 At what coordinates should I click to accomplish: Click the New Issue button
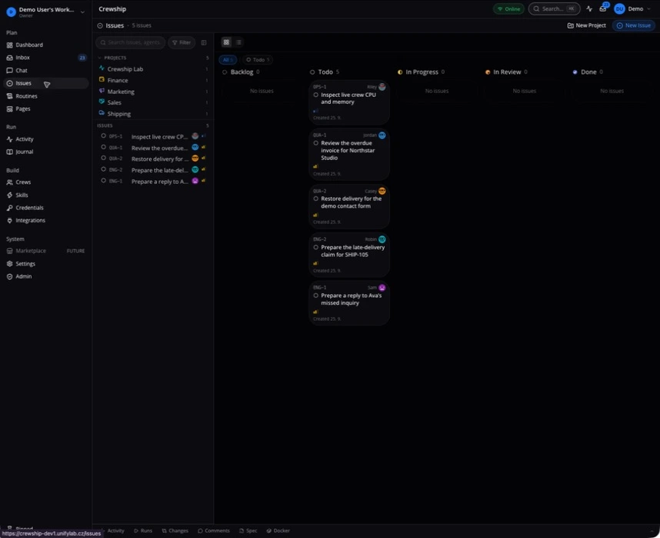[634, 25]
